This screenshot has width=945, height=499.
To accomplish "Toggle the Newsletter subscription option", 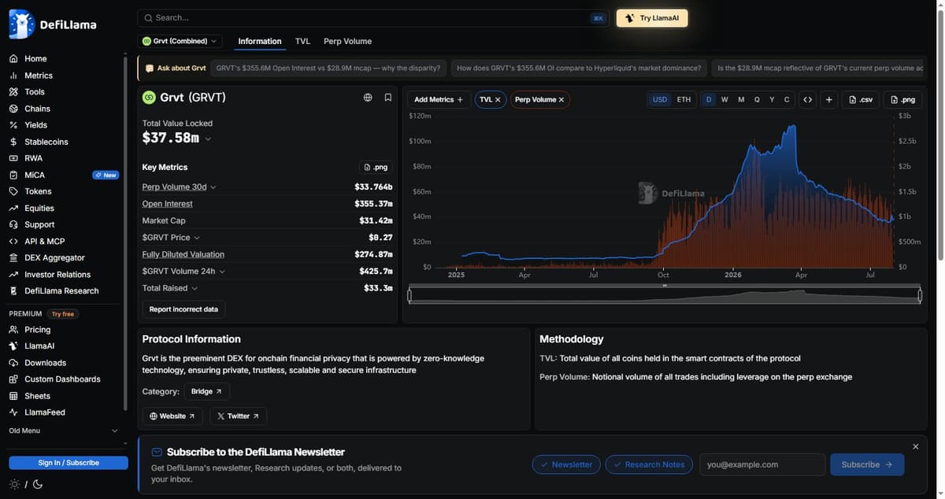I will pyautogui.click(x=566, y=464).
